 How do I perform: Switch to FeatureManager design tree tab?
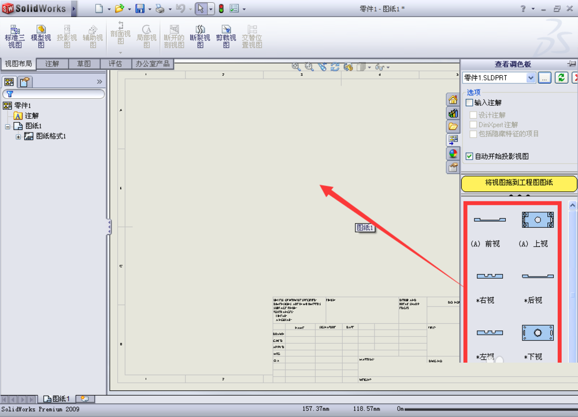[x=9, y=82]
